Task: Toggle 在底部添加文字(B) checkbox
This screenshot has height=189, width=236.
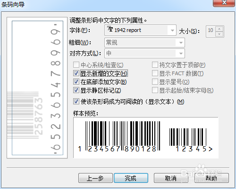Action: 76,82
